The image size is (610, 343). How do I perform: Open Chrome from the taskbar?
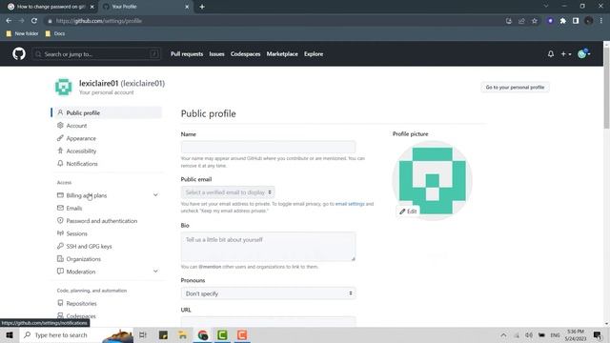[203, 334]
